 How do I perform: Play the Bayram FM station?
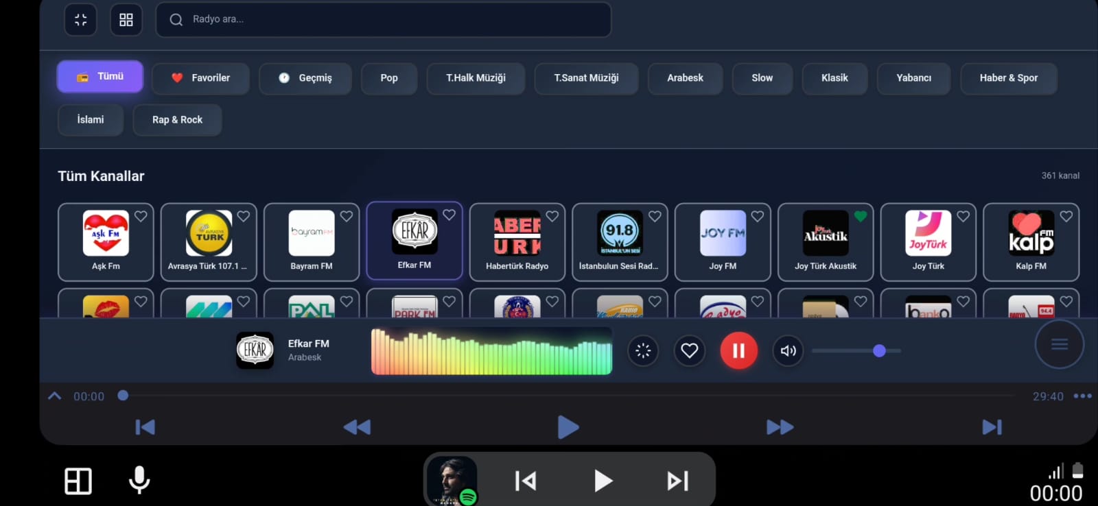pos(312,242)
